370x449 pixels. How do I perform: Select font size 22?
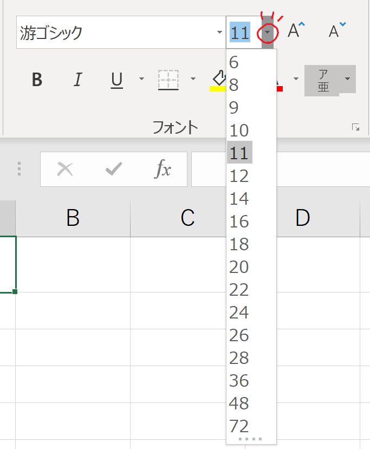(251, 290)
